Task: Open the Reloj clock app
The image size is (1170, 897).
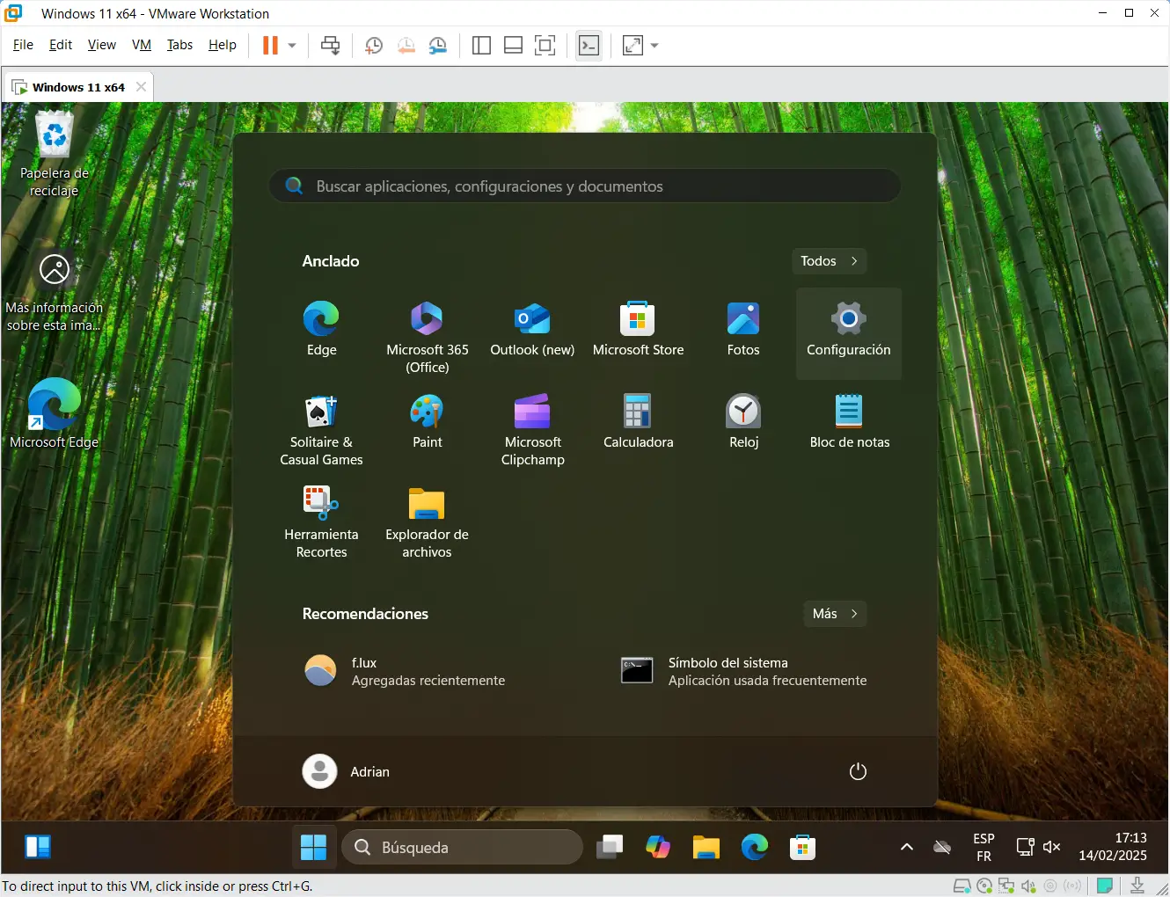Action: 743,422
